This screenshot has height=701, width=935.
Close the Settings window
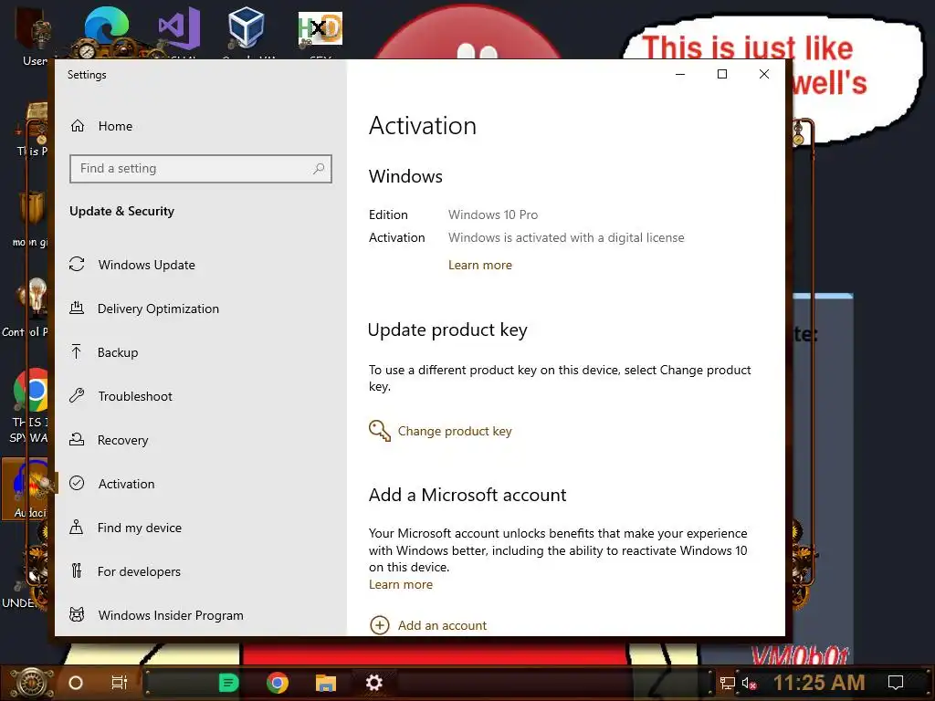pos(764,75)
